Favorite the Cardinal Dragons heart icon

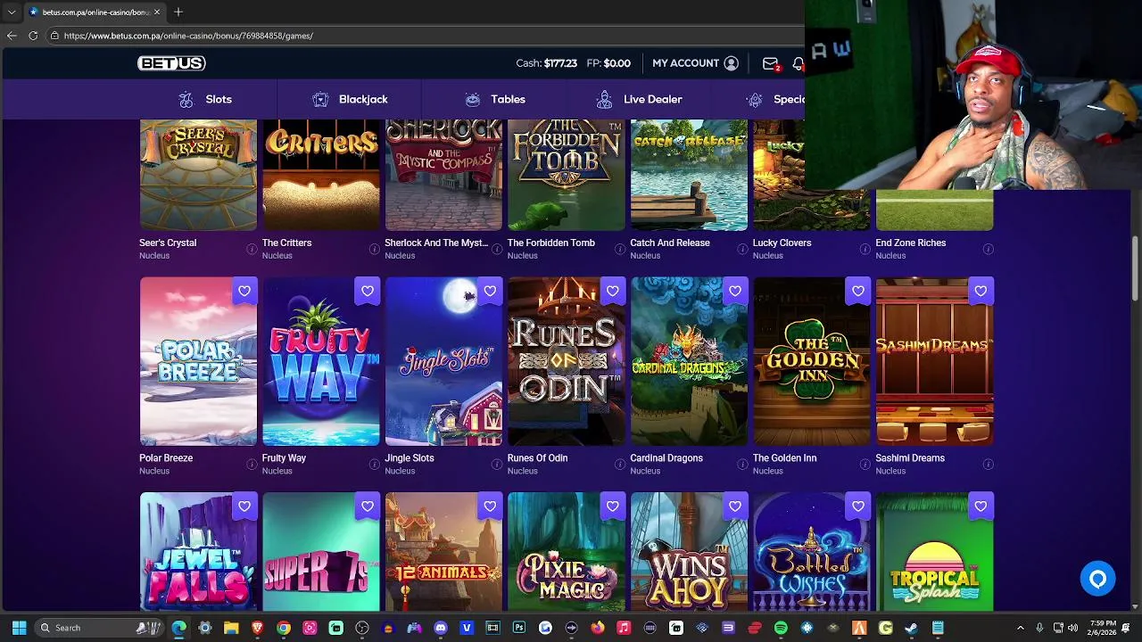point(735,291)
